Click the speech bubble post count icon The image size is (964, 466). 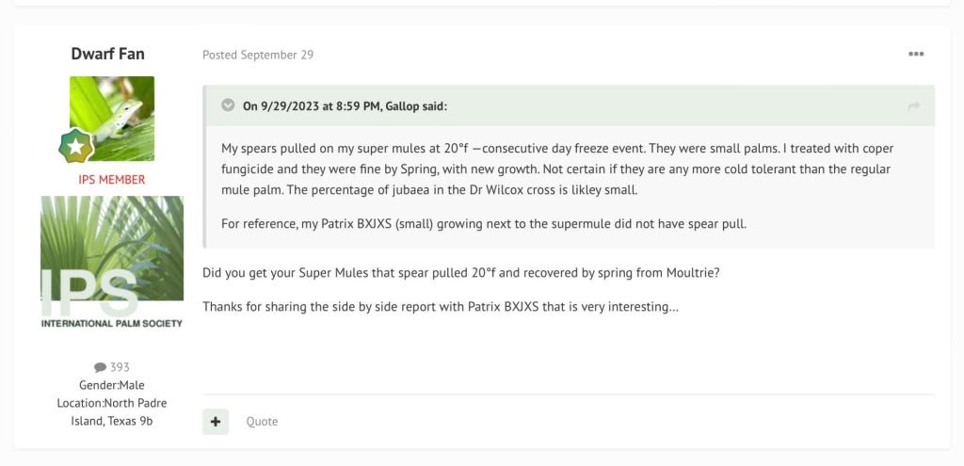pyautogui.click(x=101, y=367)
